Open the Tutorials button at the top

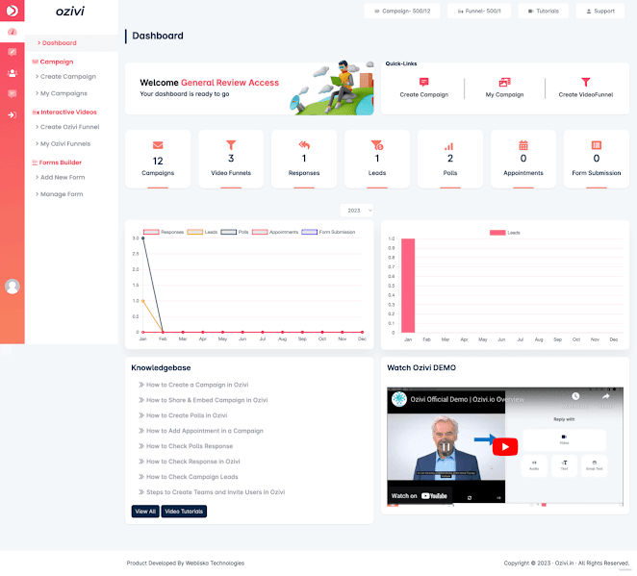point(543,11)
